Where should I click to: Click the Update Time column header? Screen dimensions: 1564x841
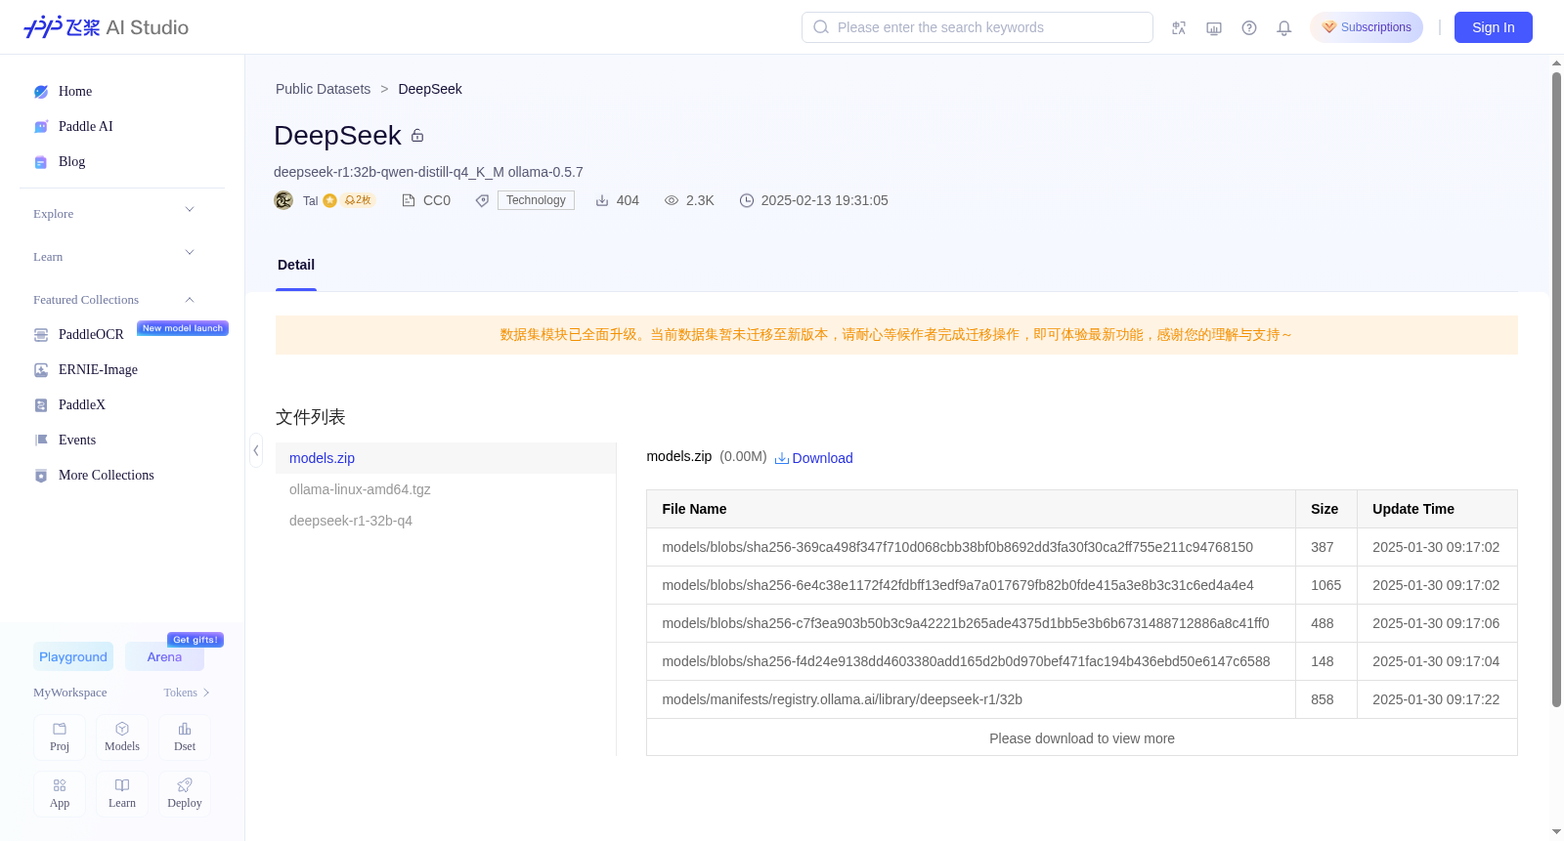pos(1437,509)
